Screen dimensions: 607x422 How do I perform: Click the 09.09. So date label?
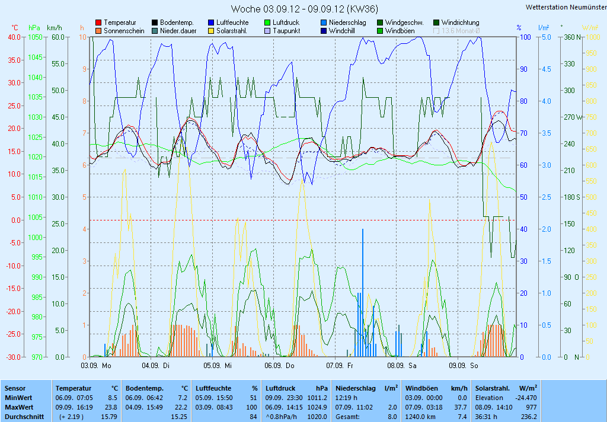(x=464, y=366)
